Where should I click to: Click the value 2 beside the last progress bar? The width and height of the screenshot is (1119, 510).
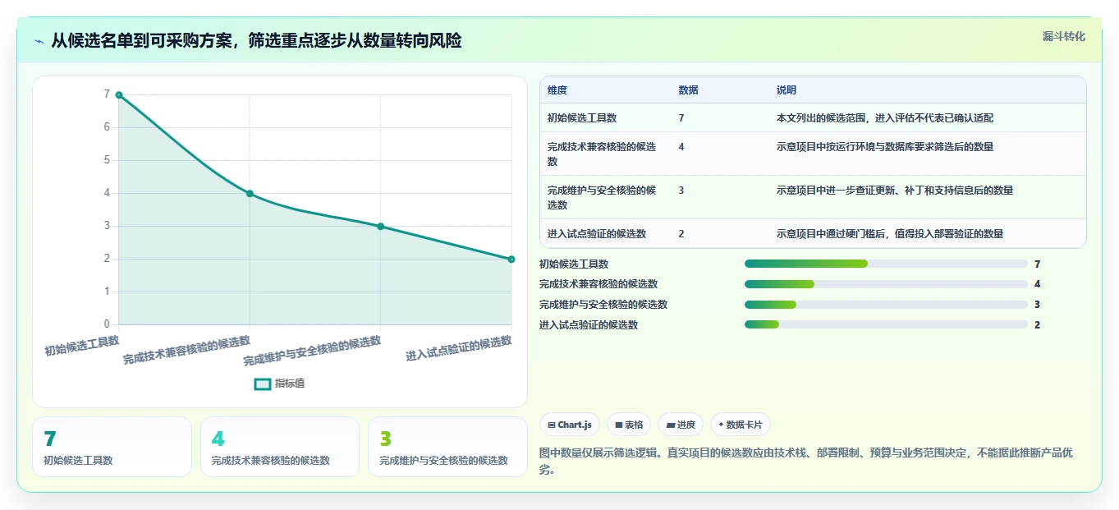[x=1038, y=324]
